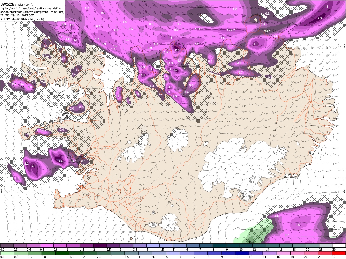The width and height of the screenshot is (346, 259).
Task: Pick the pink rain scale swatch starting at 16
Action: point(283,253)
